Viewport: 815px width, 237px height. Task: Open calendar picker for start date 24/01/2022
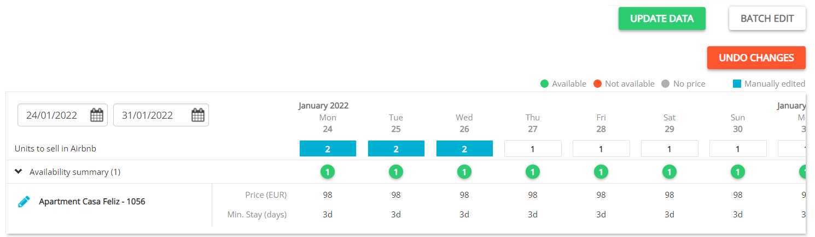click(x=97, y=115)
